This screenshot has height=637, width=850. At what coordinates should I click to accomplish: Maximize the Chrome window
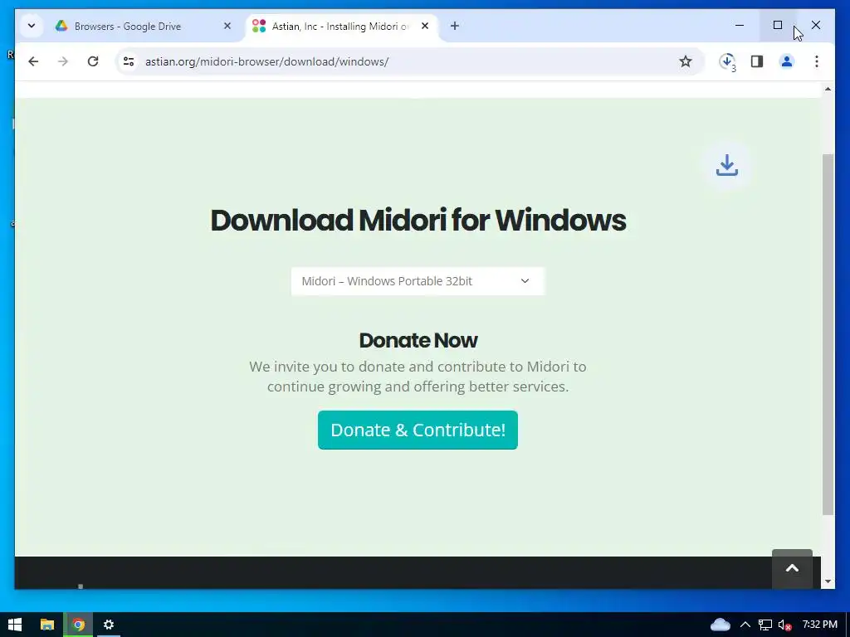coord(777,26)
